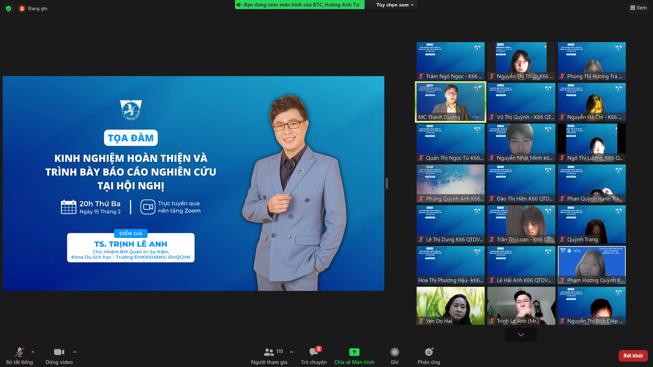The width and height of the screenshot is (653, 367).
Task: Select Nguyễn Nhật Minh video thumbnail
Action: pos(521,143)
